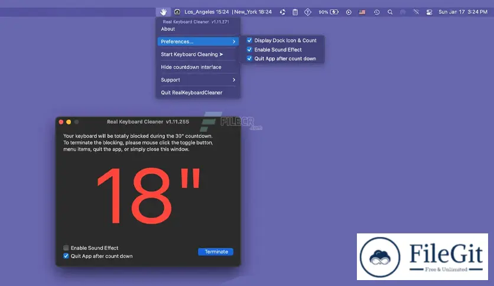Click the dimmed round icon after Spotlight
The height and width of the screenshot is (286, 494).
click(x=402, y=12)
